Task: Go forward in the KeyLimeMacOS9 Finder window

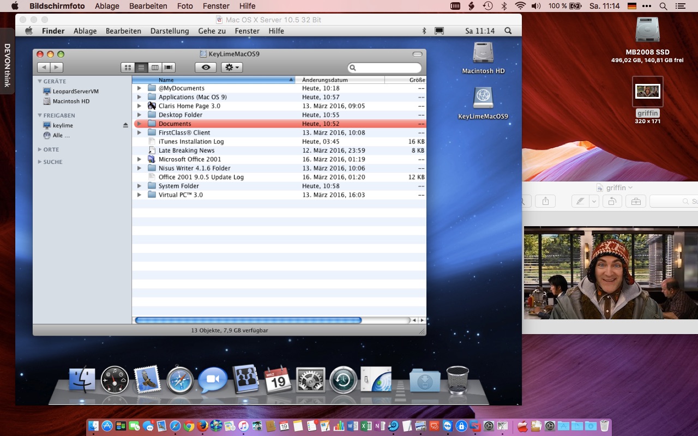Action: [57, 68]
